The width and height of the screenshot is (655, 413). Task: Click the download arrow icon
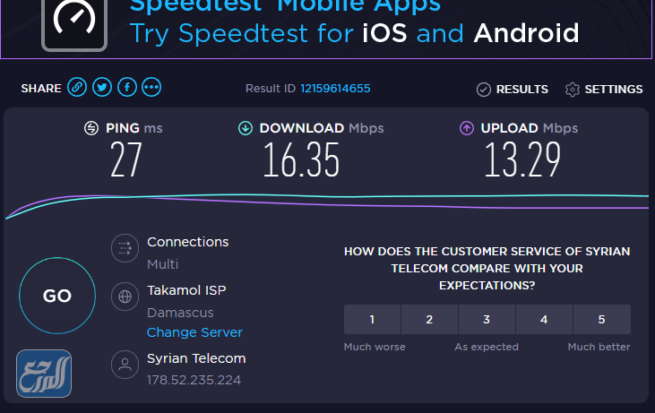246,128
